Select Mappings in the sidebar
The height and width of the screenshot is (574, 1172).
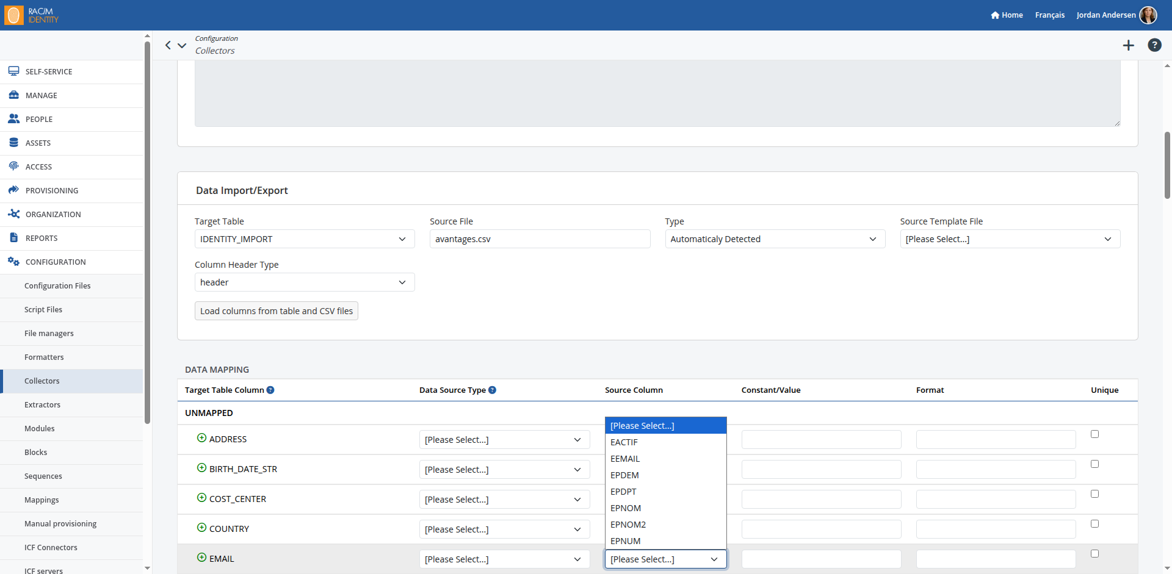(42, 500)
